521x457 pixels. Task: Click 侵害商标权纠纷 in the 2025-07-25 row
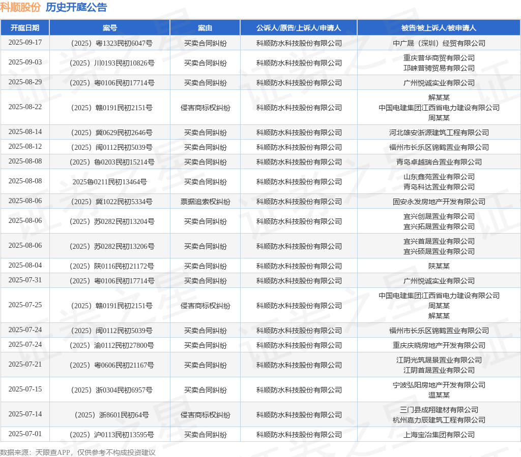click(205, 306)
